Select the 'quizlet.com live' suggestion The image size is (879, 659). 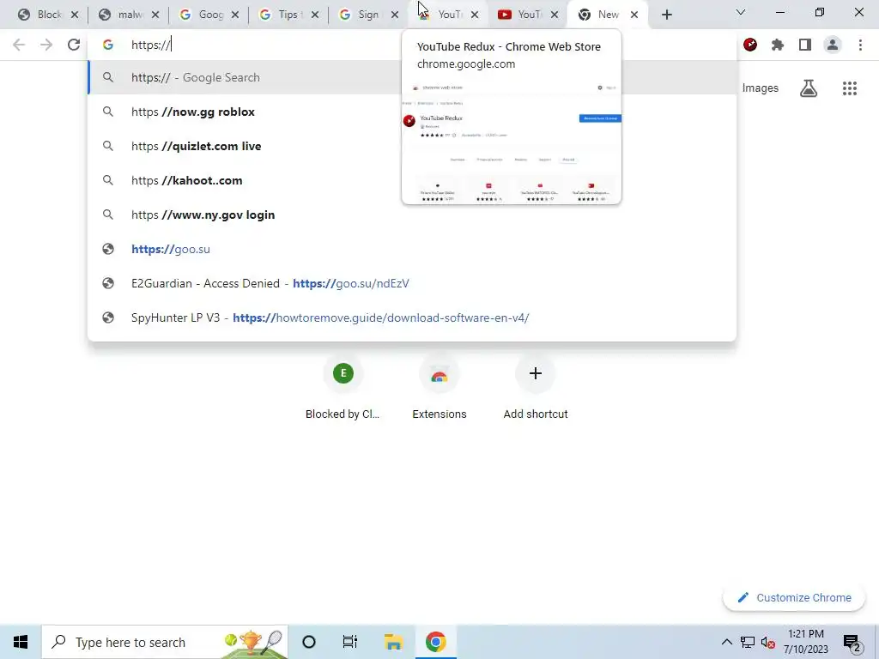(x=412, y=146)
